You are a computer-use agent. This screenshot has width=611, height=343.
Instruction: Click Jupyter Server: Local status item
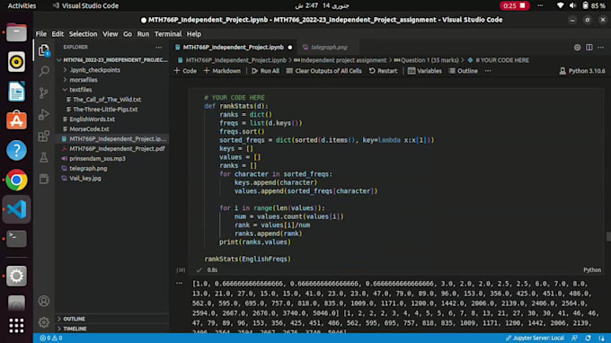[535, 338]
